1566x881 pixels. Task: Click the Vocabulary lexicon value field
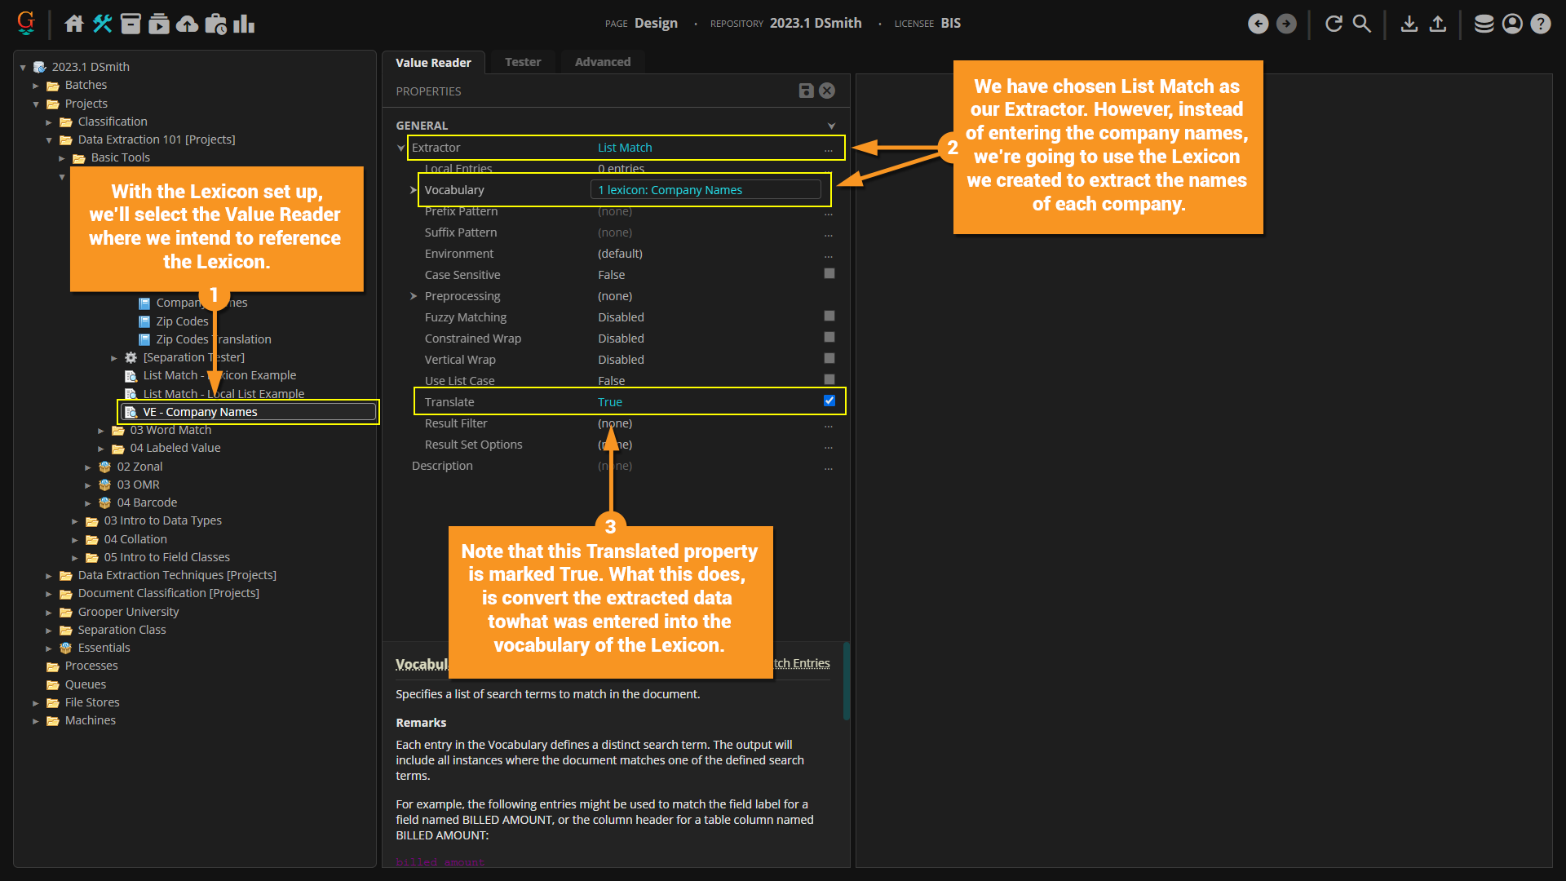705,190
